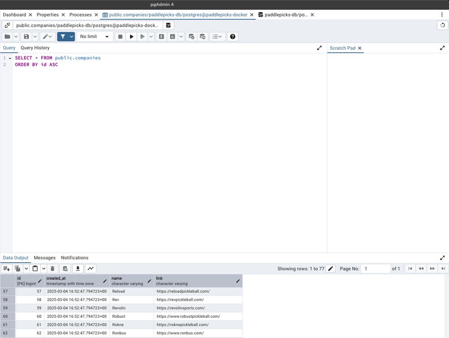Click the Delete row trash icon

(x=53, y=269)
